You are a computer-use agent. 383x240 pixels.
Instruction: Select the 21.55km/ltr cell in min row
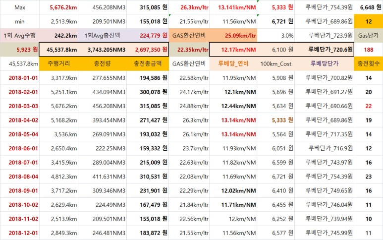(x=189, y=21)
